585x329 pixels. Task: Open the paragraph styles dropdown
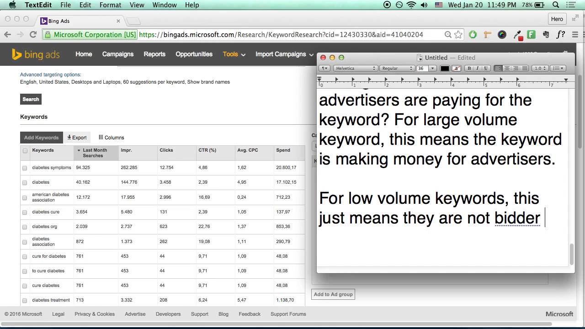324,68
